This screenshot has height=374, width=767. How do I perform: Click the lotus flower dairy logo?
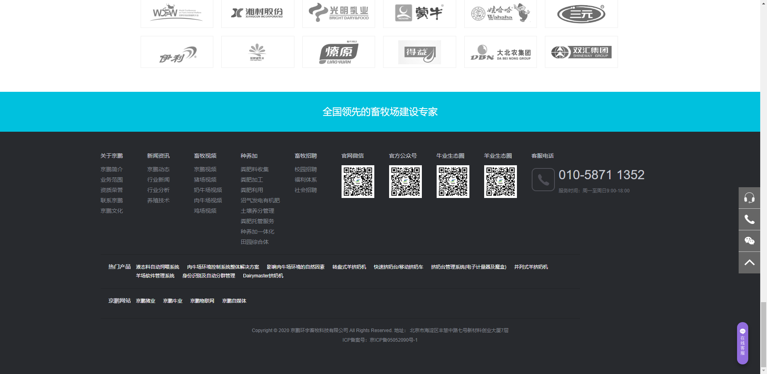[x=258, y=52]
